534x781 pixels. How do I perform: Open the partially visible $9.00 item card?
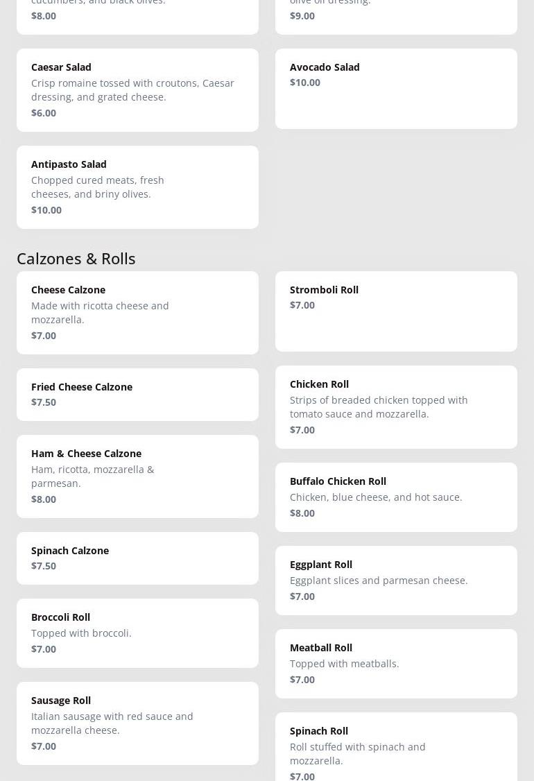[396, 15]
